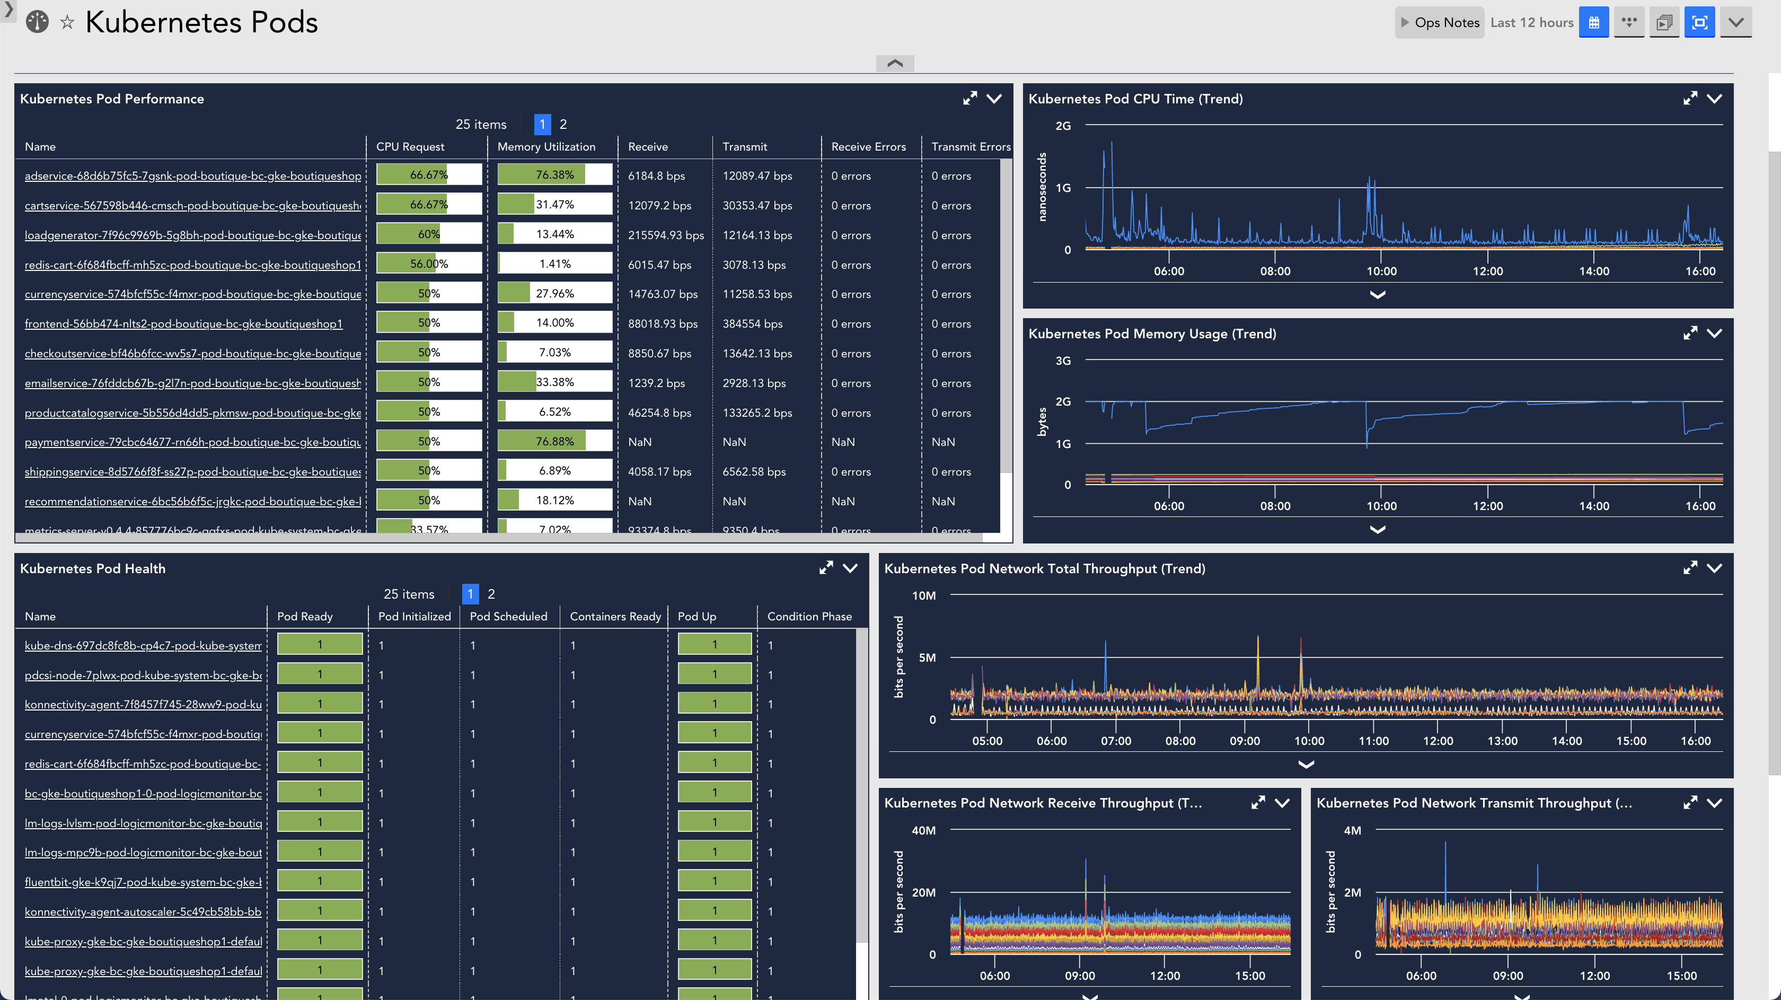Viewport: 1781px width, 1000px height.
Task: Click the clone dashboard icon
Action: coord(1664,22)
